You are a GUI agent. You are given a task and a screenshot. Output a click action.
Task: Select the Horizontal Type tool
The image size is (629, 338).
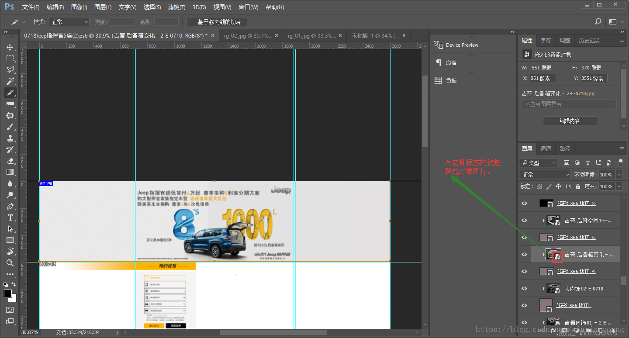pos(10,217)
